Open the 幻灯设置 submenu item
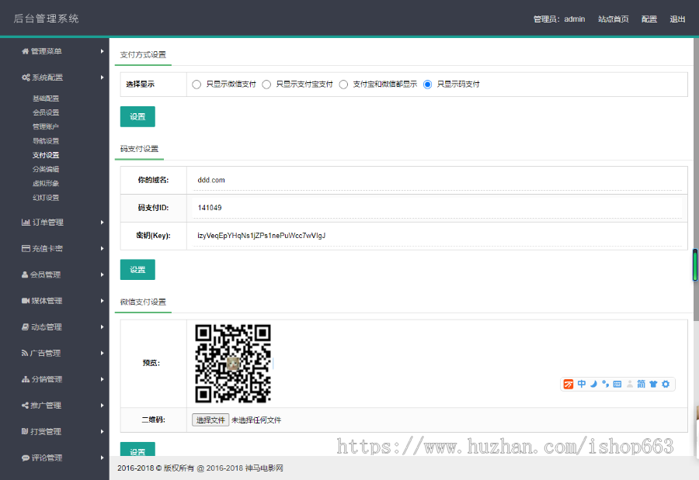The width and height of the screenshot is (699, 480). pos(46,198)
